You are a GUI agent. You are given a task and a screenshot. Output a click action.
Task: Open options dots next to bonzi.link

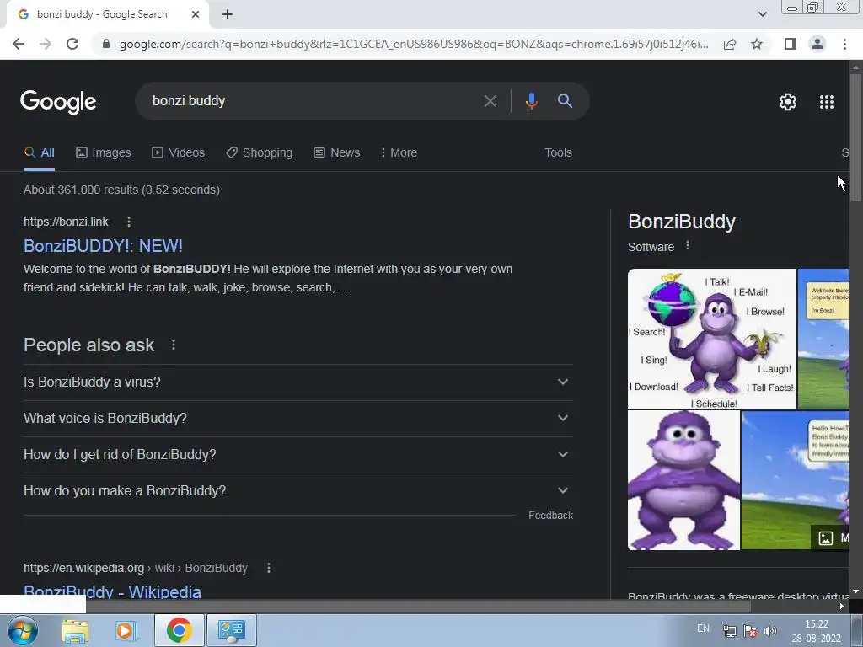tap(129, 222)
